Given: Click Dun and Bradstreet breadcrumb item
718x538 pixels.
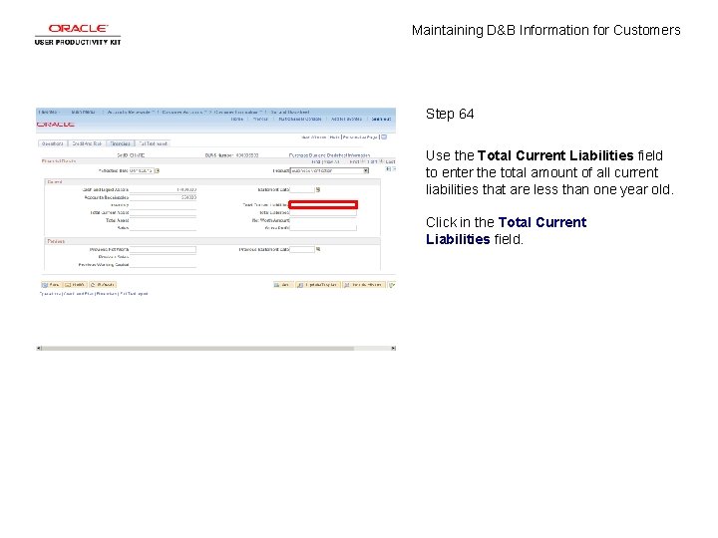Looking at the screenshot, I should (x=290, y=112).
